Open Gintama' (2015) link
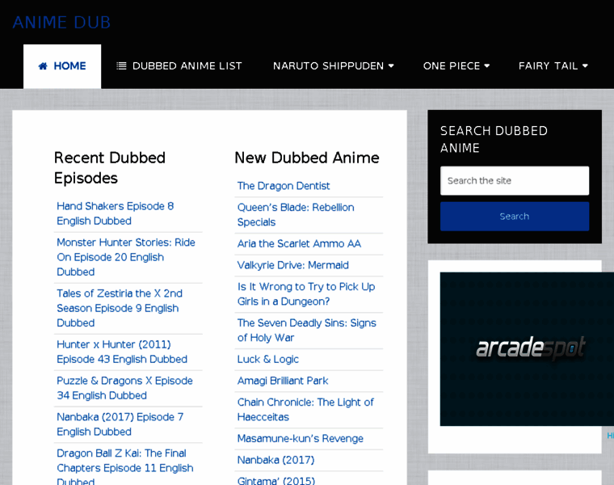614x485 pixels. (276, 481)
